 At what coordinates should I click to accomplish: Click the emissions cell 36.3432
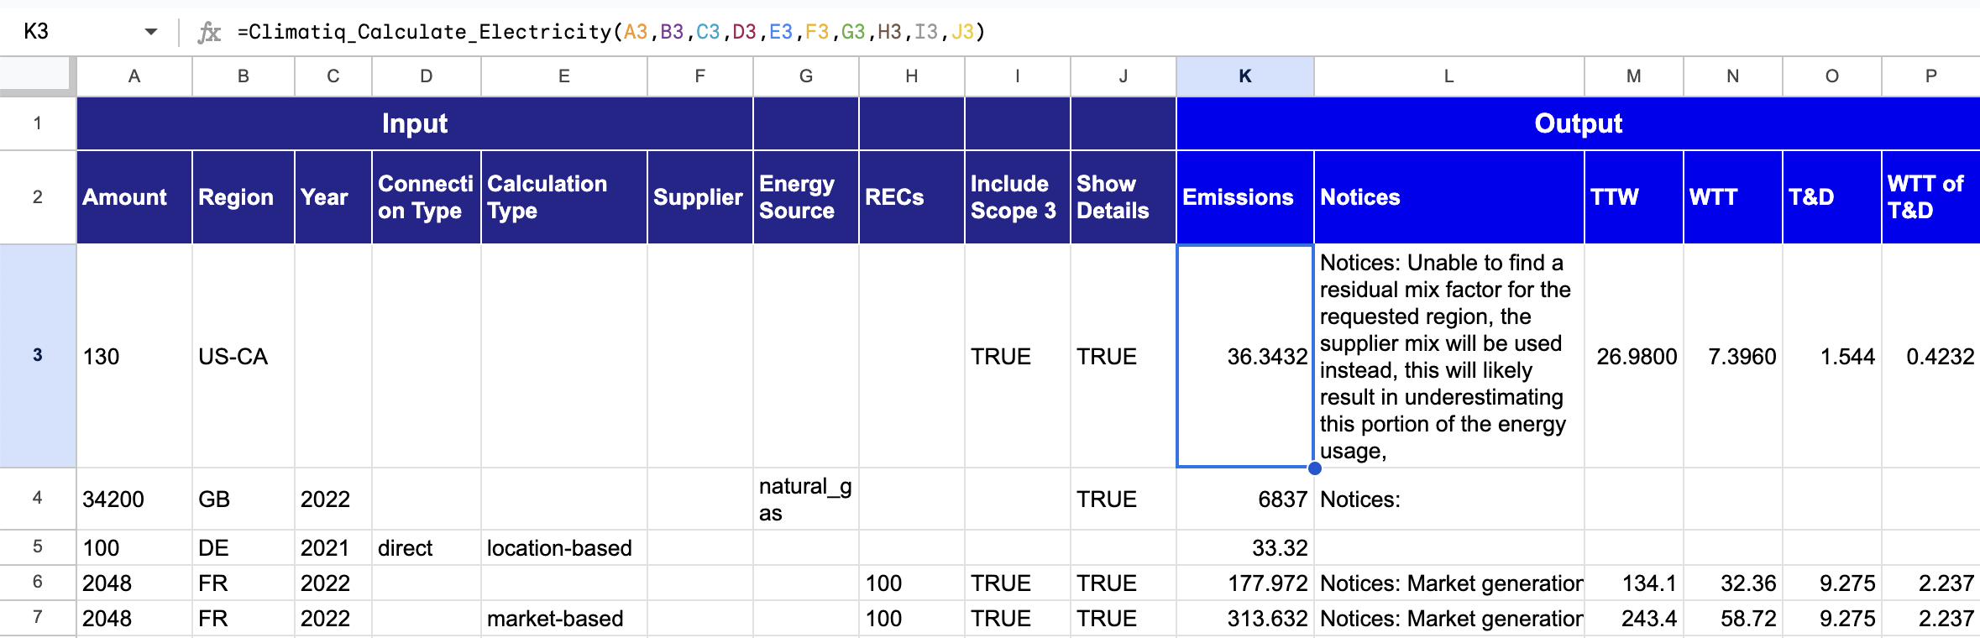pyautogui.click(x=1245, y=356)
